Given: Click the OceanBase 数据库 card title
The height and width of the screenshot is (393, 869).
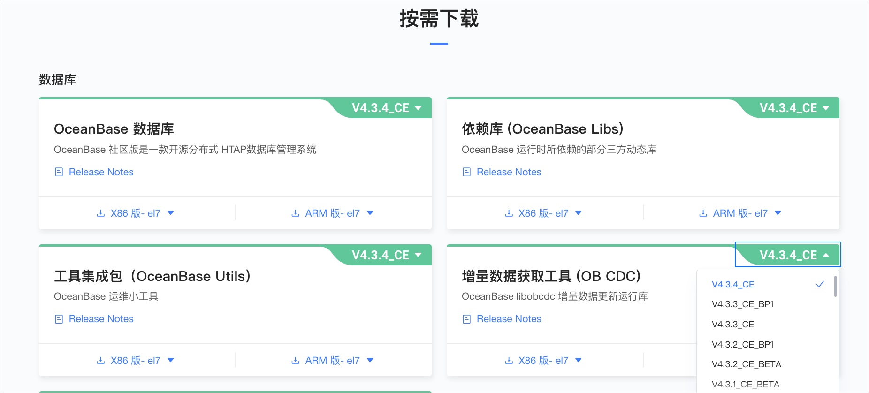Looking at the screenshot, I should pyautogui.click(x=114, y=129).
